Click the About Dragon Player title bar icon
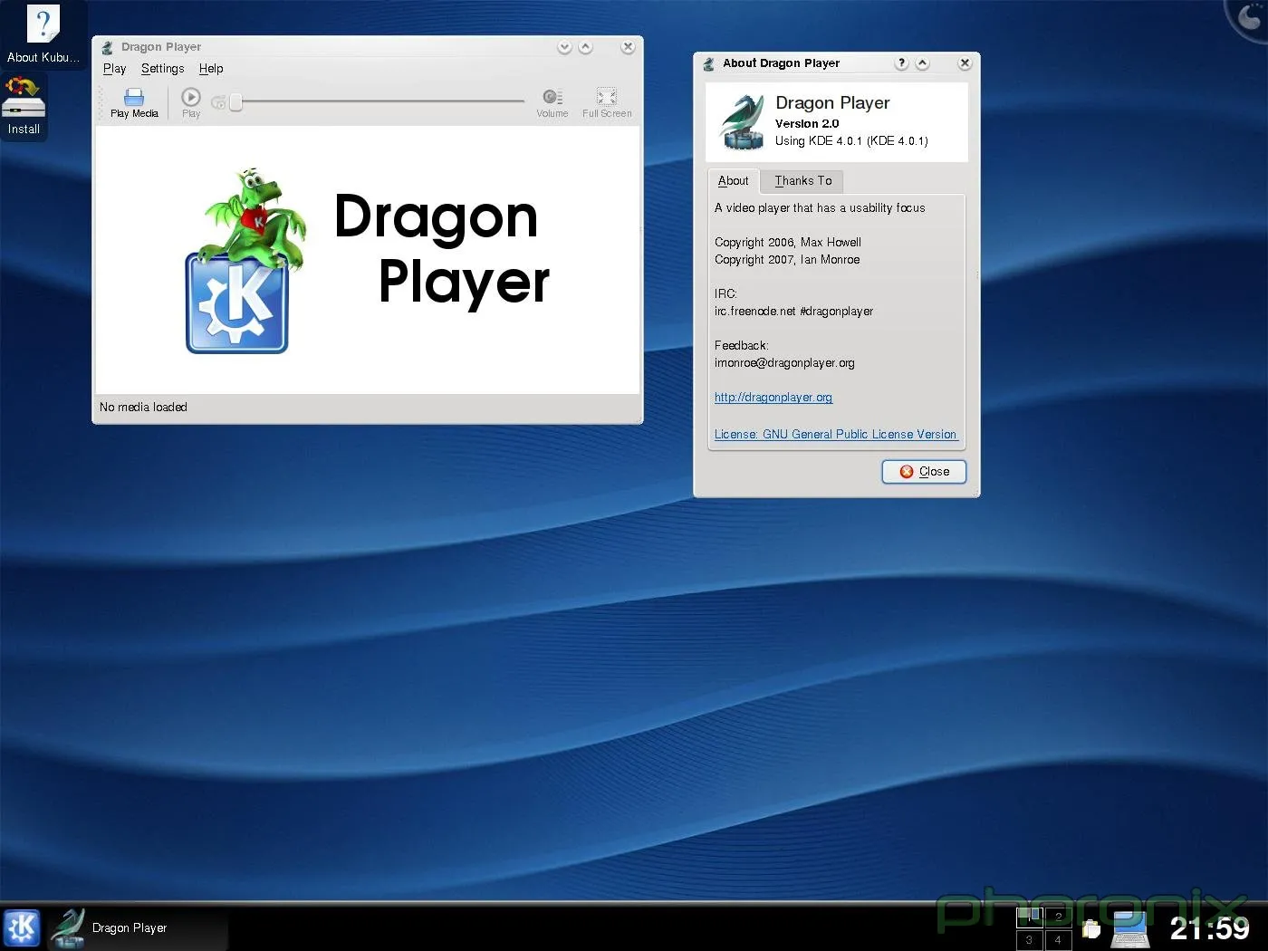The image size is (1268, 951). [x=709, y=63]
